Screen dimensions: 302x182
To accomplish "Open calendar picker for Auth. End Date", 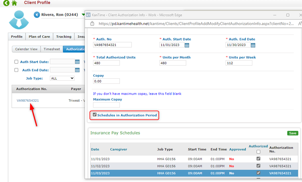I will 253,45.
